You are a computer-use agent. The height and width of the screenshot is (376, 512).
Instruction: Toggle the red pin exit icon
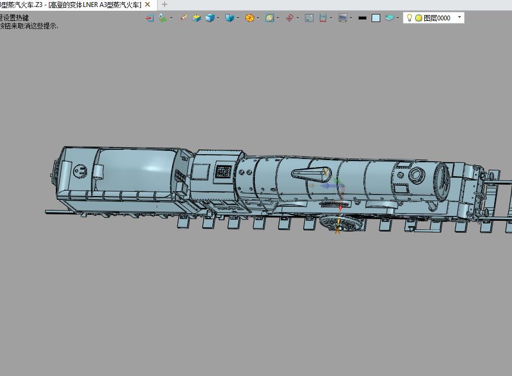150,18
